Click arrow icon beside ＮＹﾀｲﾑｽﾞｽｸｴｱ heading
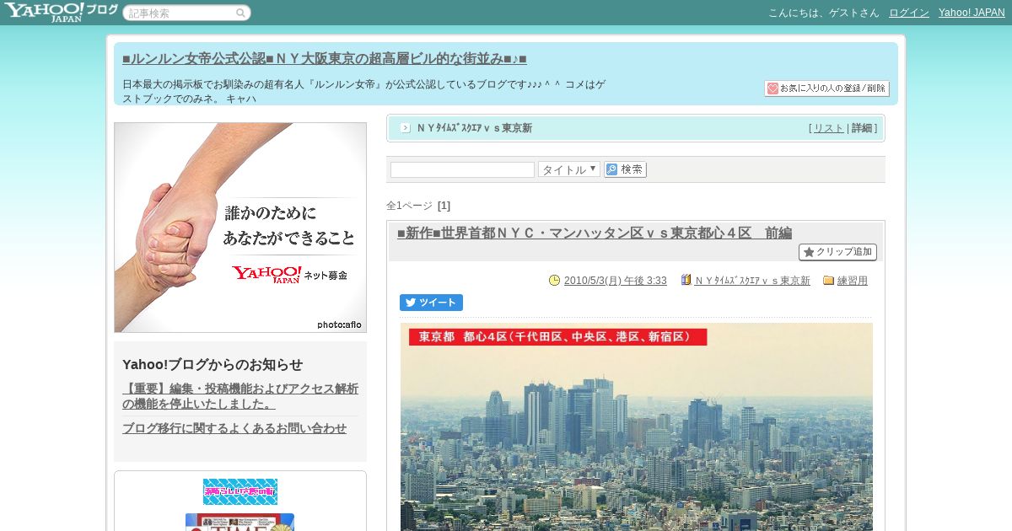This screenshot has height=531, width=1012. 405,128
